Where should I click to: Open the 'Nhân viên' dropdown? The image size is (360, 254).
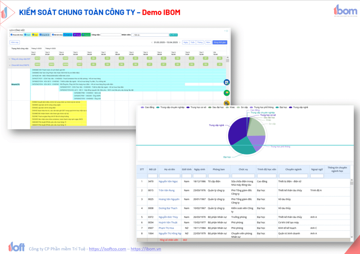[150, 35]
